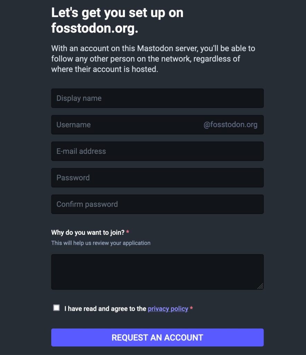
Task: Click the "fosstodon.org." text in the heading
Action: (94, 28)
